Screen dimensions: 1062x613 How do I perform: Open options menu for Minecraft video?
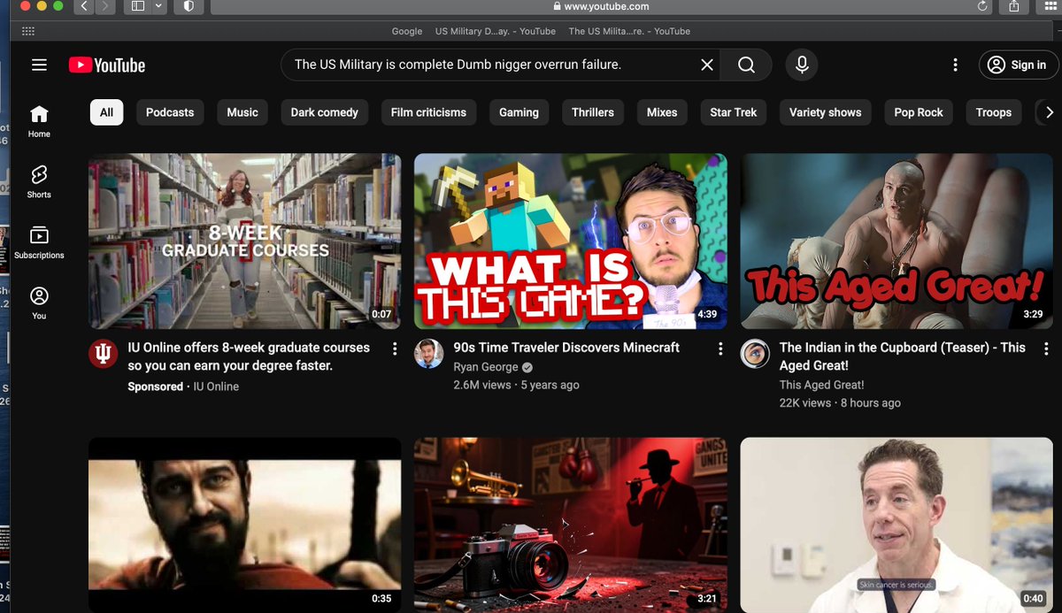pos(720,349)
